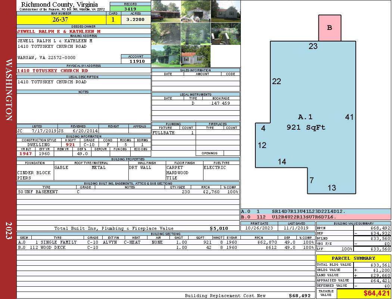The image size is (392, 299).
Task: Click the GABLE roof type entry
Action: coord(62,167)
